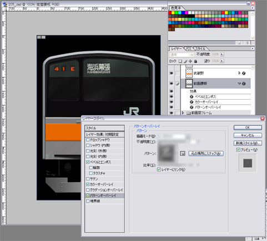Click OK in Layer Style dialog
267x241 pixels.
click(x=248, y=127)
